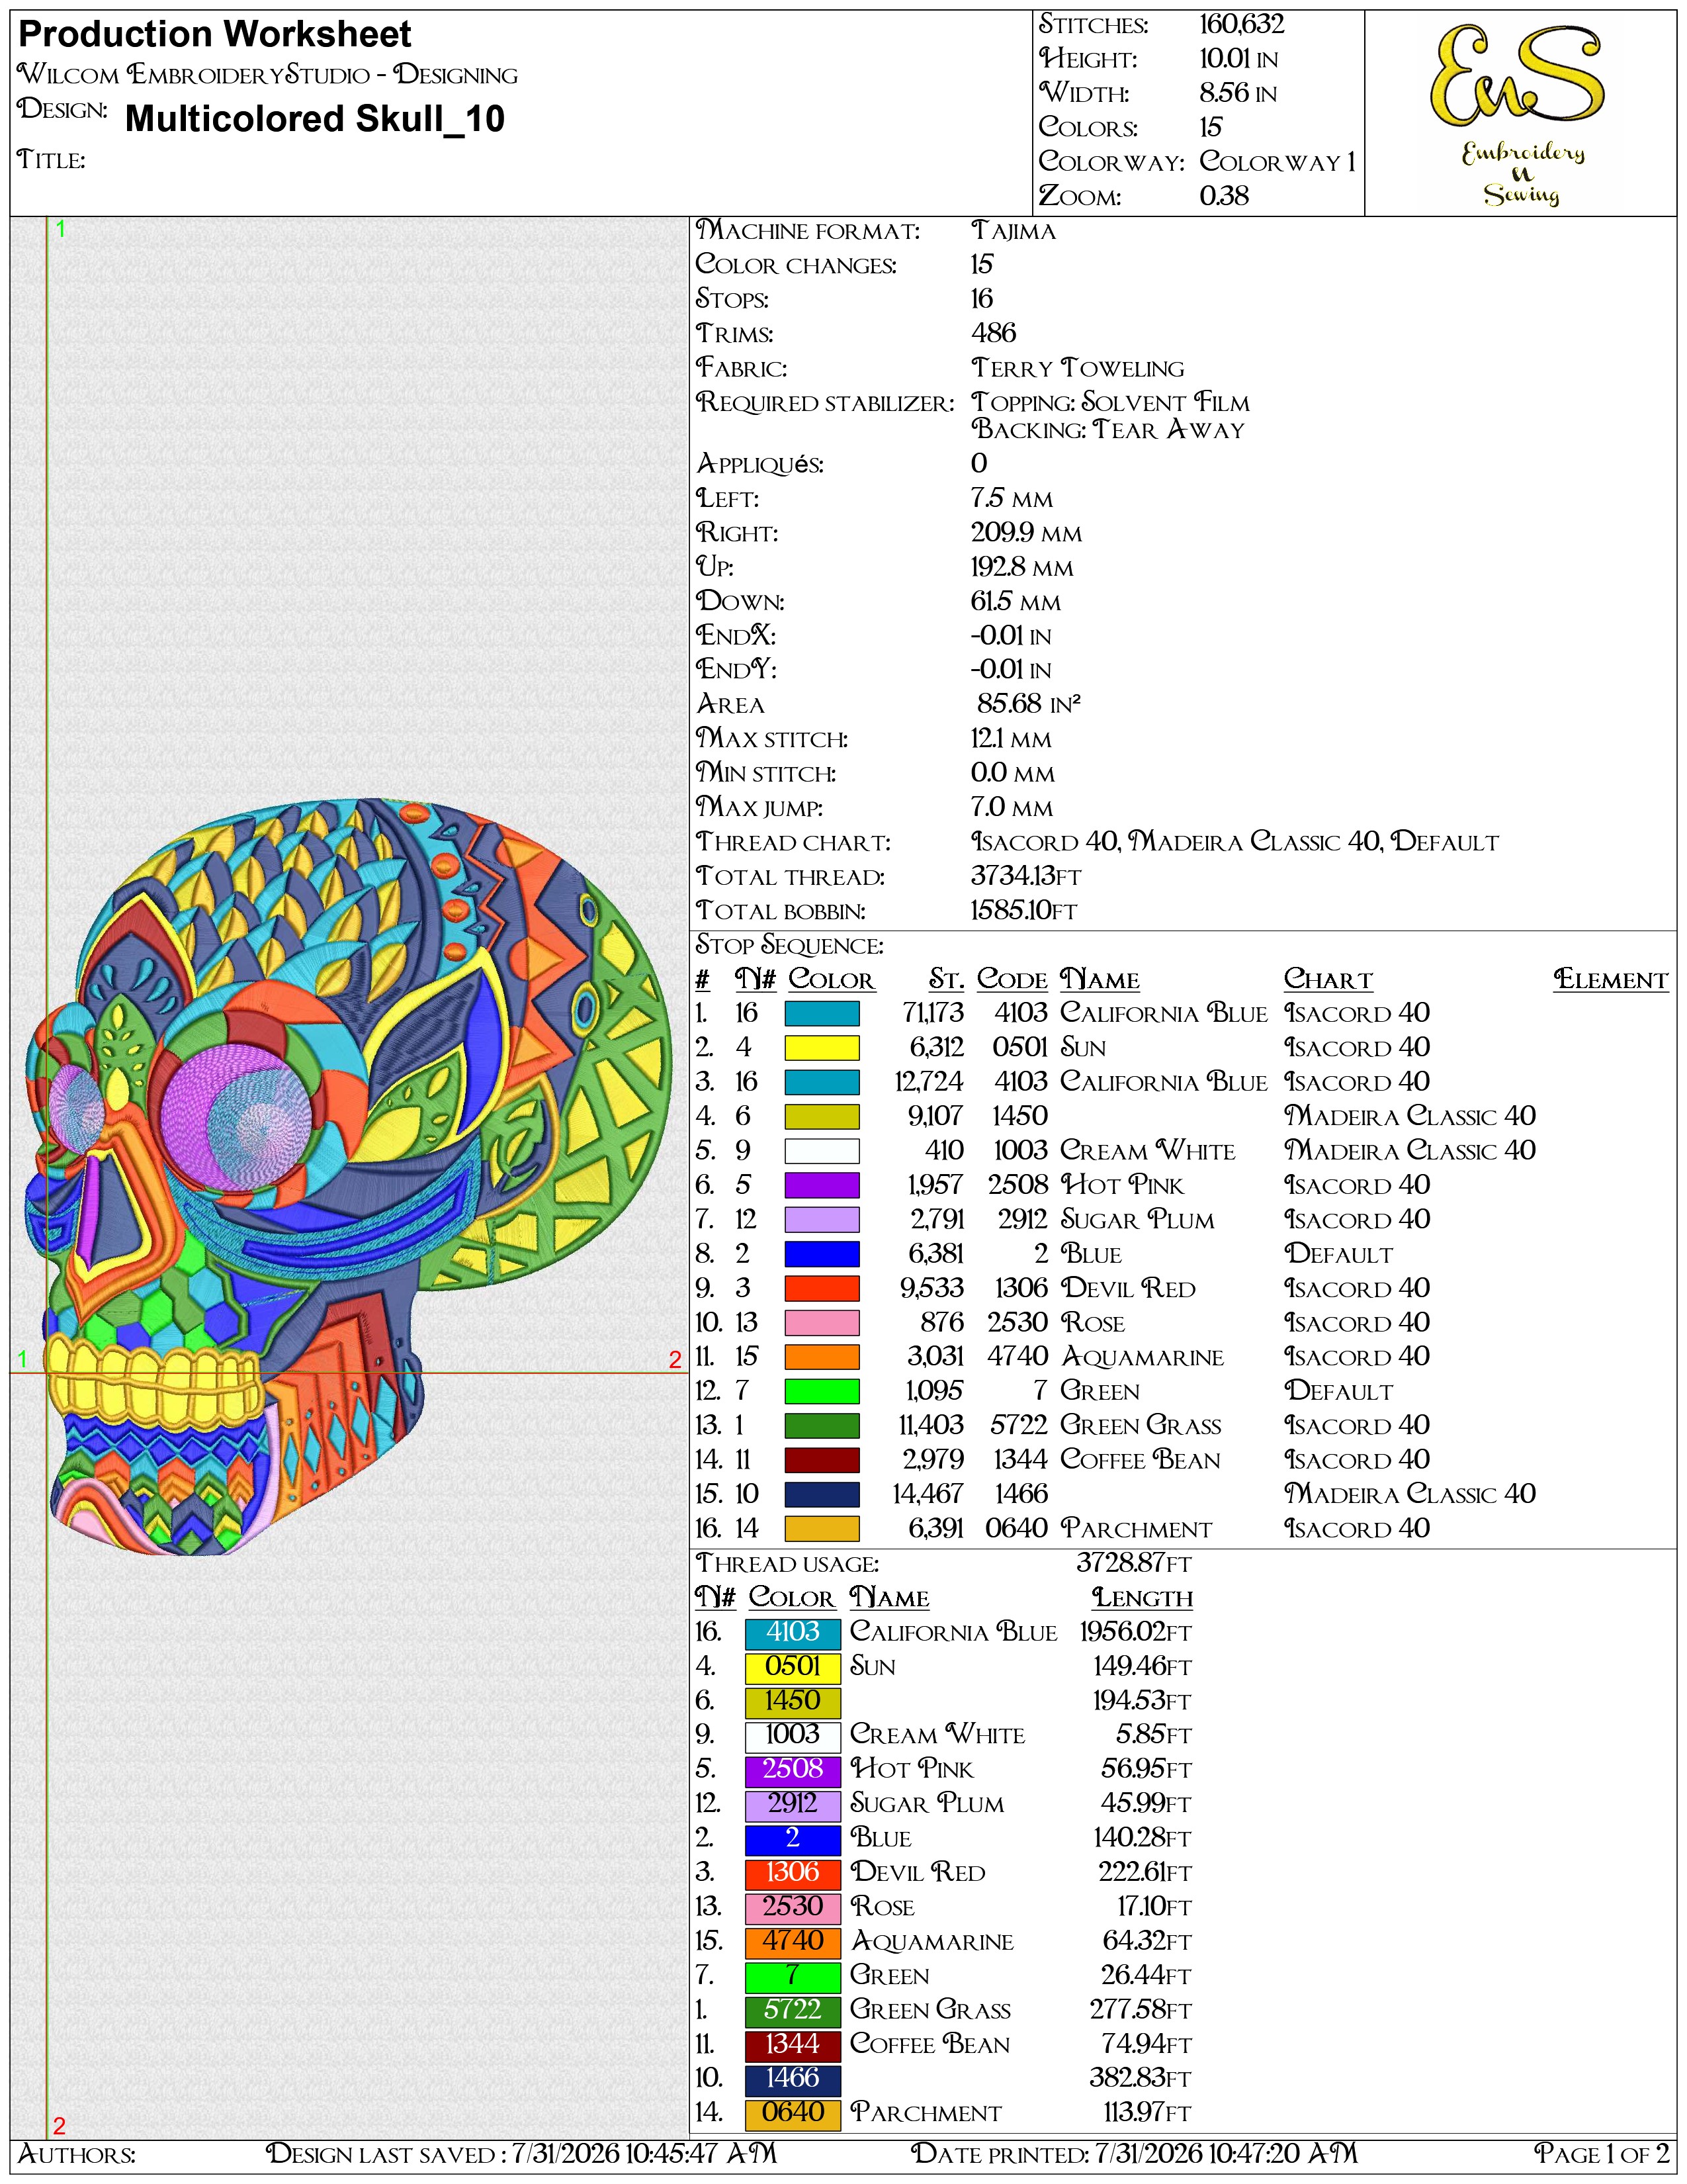Click the red marker 2 on horizontal guide
The height and width of the screenshot is (2184, 1687).
[675, 1359]
